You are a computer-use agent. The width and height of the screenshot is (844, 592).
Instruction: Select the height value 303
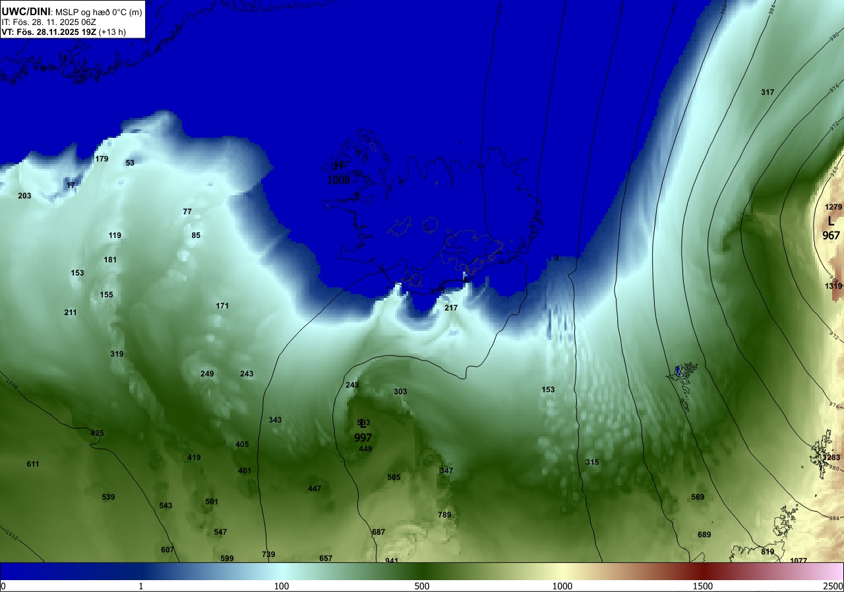pyautogui.click(x=400, y=392)
